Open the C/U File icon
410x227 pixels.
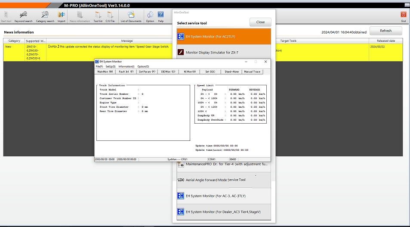(x=110, y=16)
